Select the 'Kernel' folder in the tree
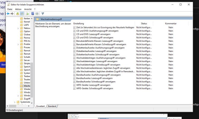This screenshot has height=119, width=199. click(27, 22)
